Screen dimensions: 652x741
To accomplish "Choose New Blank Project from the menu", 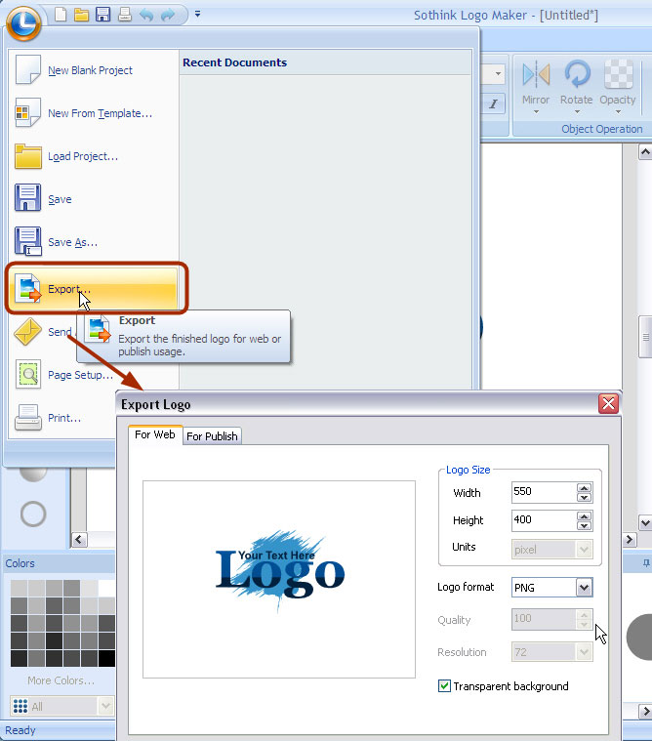I will (x=94, y=70).
